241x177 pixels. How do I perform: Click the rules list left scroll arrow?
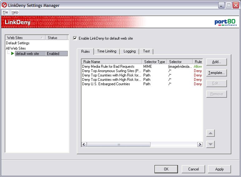tap(84, 145)
